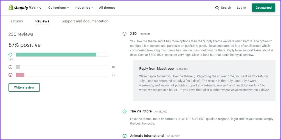Click the shopify themes wordmark
This screenshot has height=140, width=281.
(x=27, y=8)
